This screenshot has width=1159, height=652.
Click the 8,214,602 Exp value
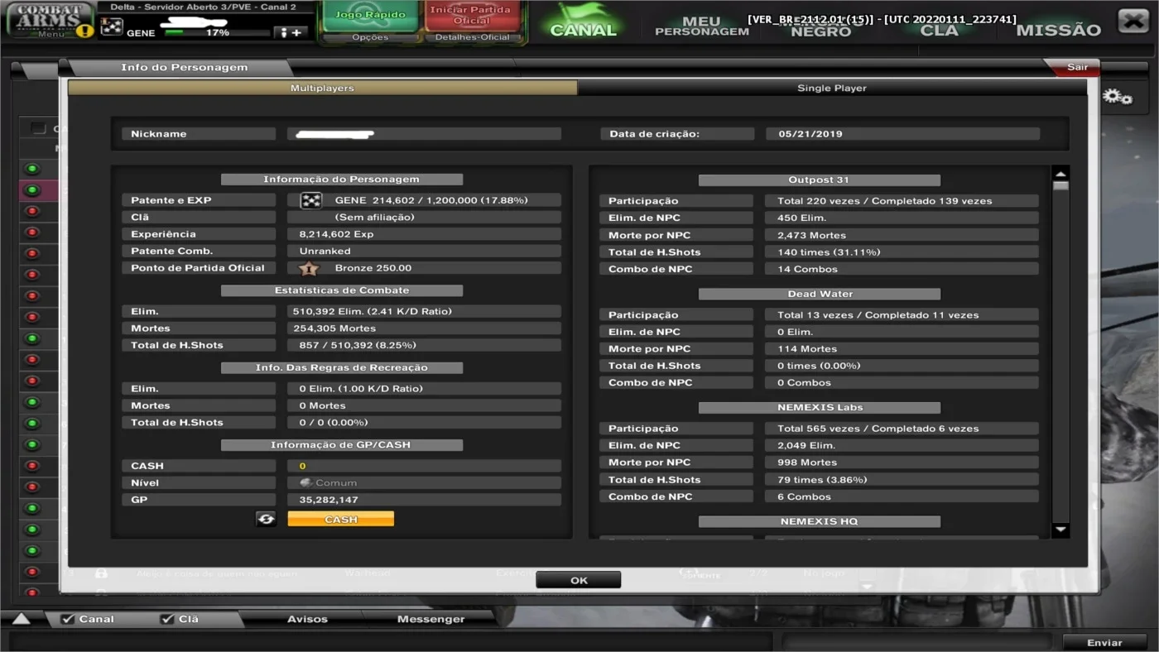(424, 234)
